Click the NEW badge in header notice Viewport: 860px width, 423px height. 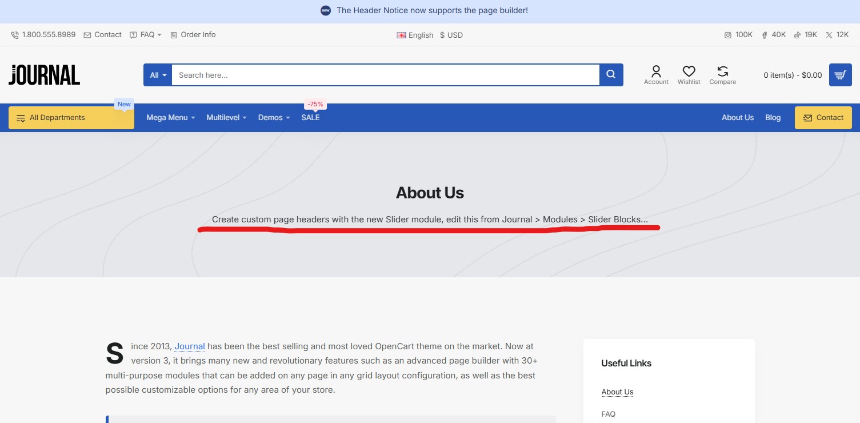326,10
